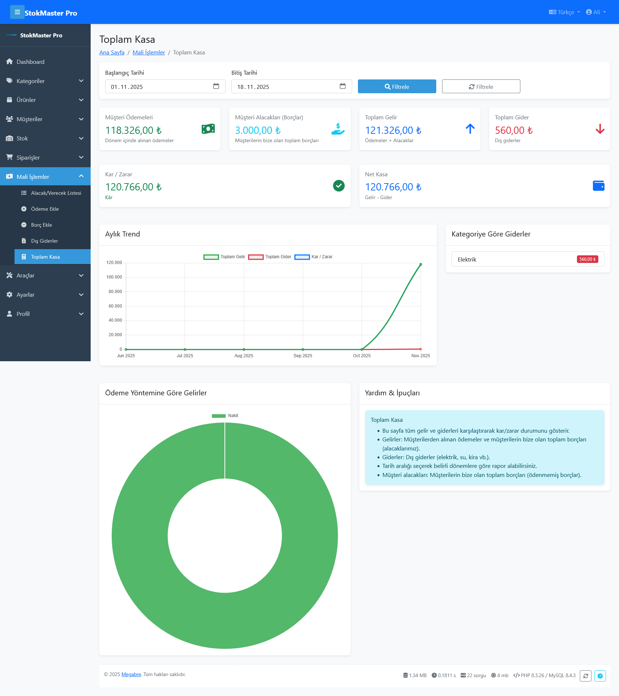Open the Ödeme Ekle plus icon
Viewport: 619px width, 696px height.
[x=24, y=209]
